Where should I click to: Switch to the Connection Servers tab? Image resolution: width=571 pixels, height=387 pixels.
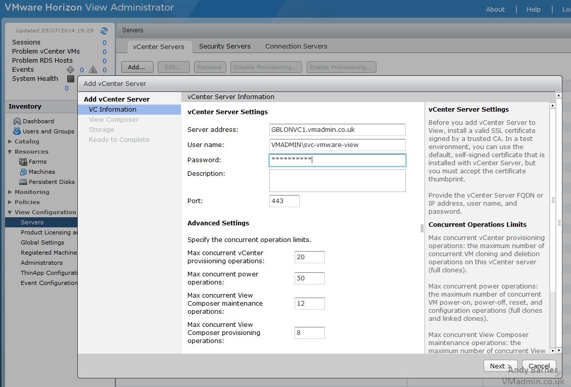pos(296,46)
